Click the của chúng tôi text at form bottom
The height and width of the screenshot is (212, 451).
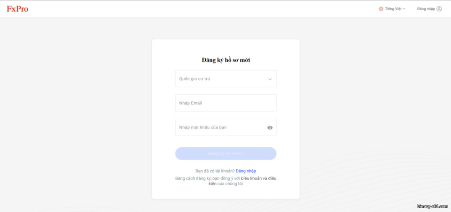230,183
